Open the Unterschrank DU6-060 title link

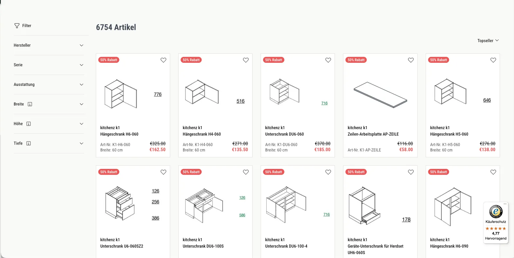[x=284, y=134]
